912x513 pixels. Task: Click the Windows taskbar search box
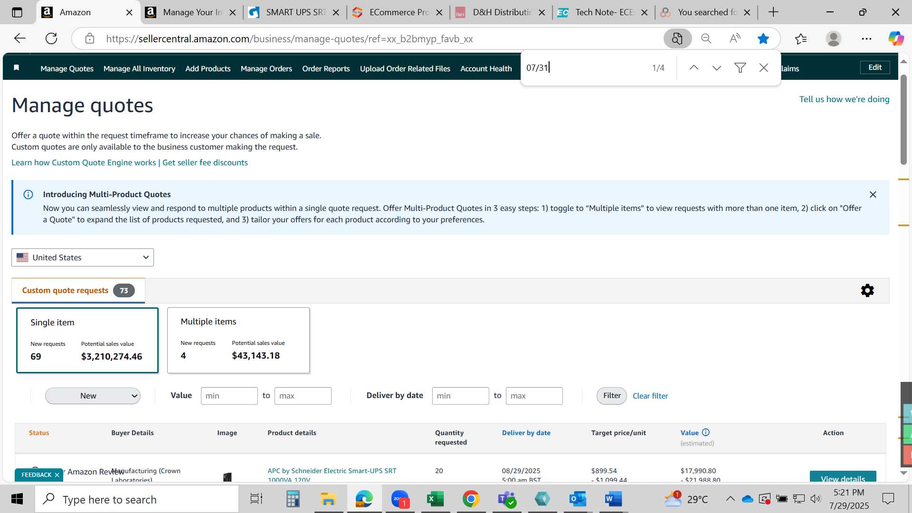137,499
